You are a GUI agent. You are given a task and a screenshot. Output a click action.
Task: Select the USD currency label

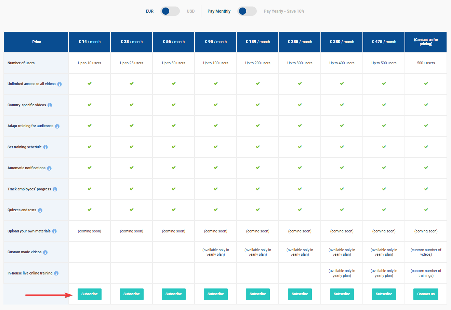click(x=191, y=11)
